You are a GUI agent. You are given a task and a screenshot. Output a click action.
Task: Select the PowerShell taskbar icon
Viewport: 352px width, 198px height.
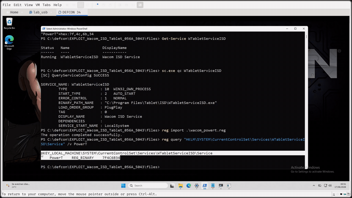205,186
